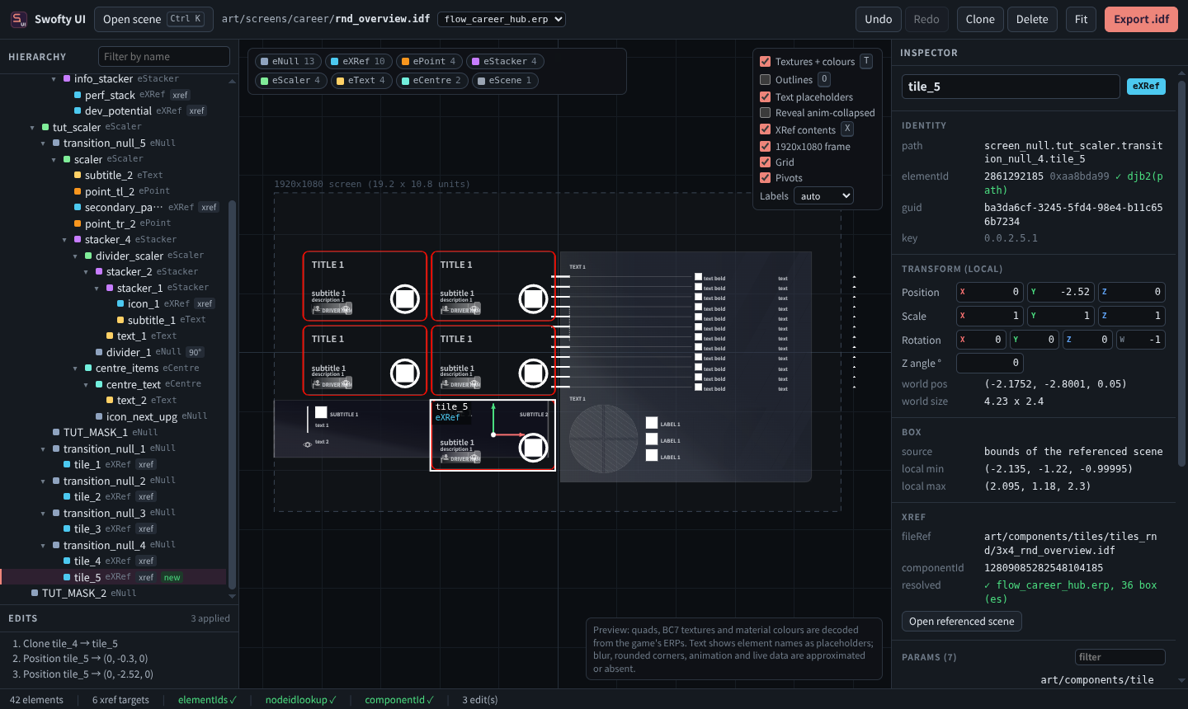Click Open referenced scene button
The height and width of the screenshot is (709, 1188).
pyautogui.click(x=962, y=622)
